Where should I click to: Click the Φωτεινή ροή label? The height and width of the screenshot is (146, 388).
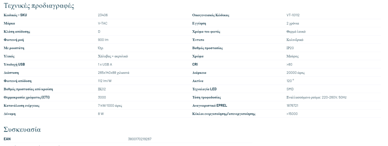[x=14, y=40]
